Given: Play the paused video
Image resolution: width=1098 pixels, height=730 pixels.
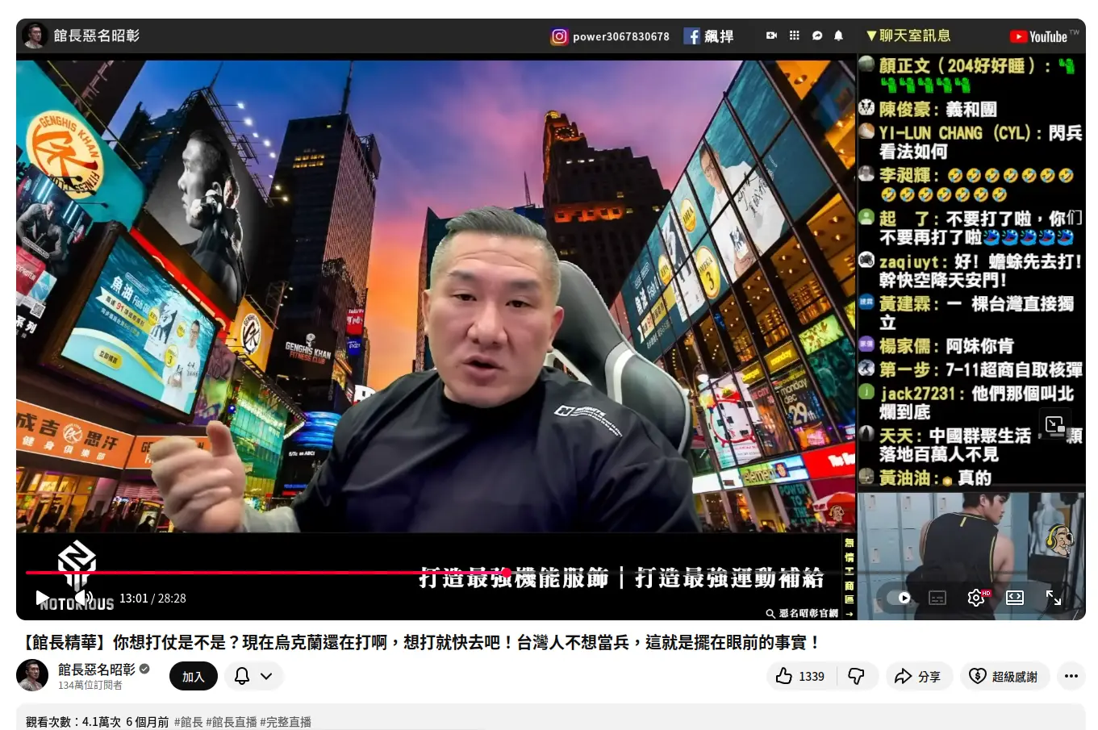Looking at the screenshot, I should (x=42, y=598).
